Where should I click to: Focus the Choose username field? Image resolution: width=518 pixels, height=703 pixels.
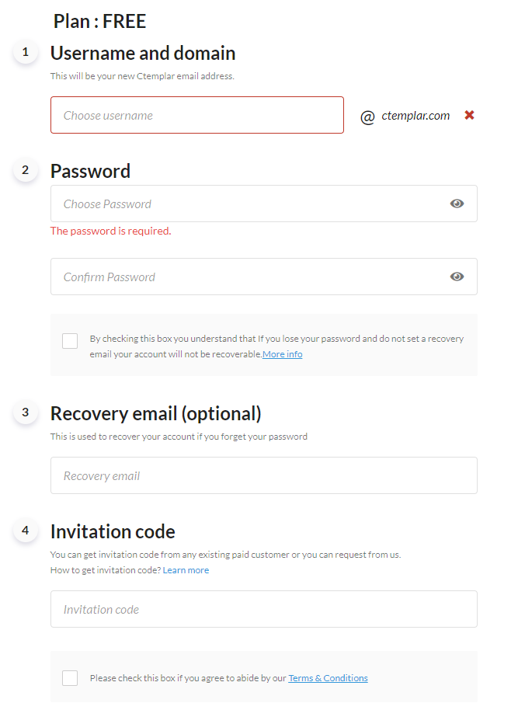click(x=197, y=115)
